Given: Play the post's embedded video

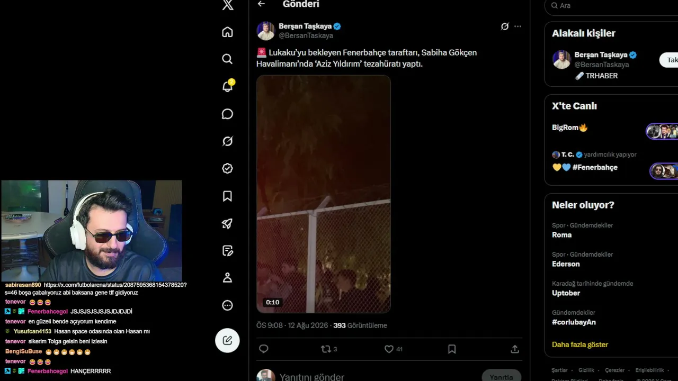Looking at the screenshot, I should (324, 194).
